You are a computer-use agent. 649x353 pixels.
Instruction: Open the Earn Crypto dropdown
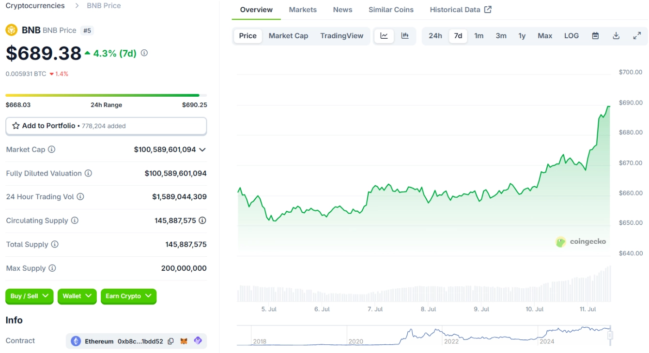[128, 296]
